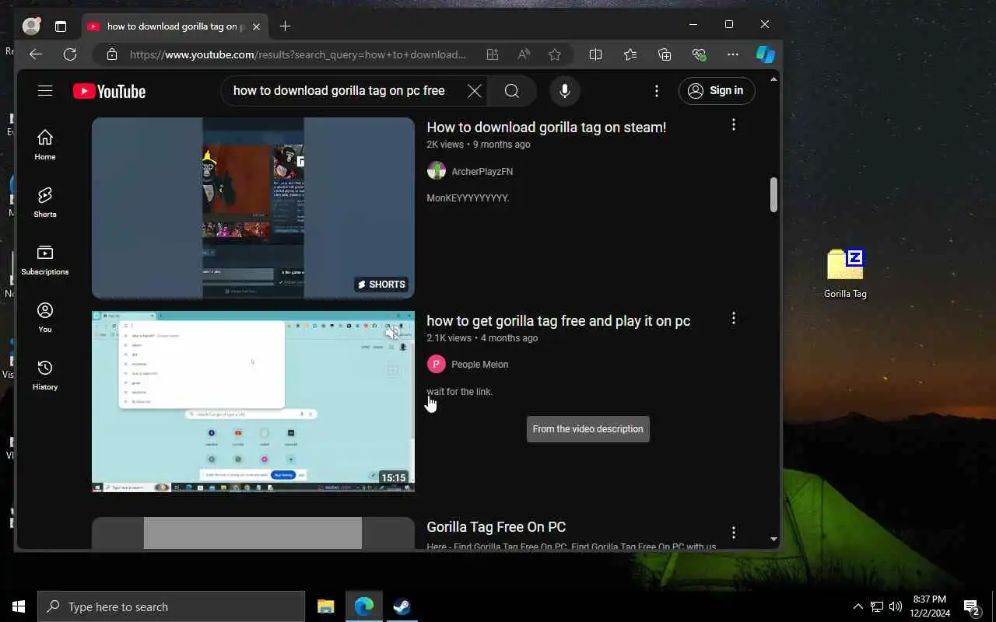Click 'MonKEYYYYYYYYY.' description text
The image size is (996, 622).
pos(468,198)
